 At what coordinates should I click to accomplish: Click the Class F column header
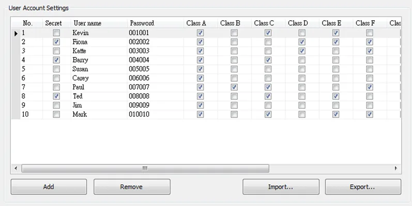coord(370,23)
